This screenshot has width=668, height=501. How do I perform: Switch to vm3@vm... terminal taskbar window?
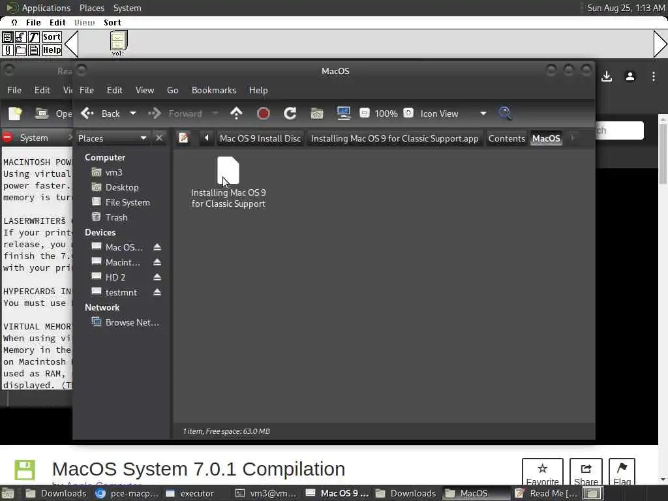267,493
